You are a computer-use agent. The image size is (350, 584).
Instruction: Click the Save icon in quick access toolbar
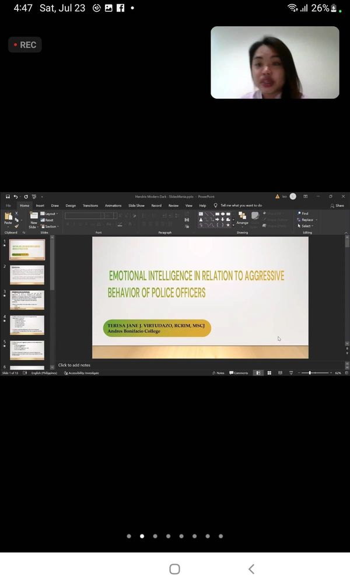[x=6, y=197]
